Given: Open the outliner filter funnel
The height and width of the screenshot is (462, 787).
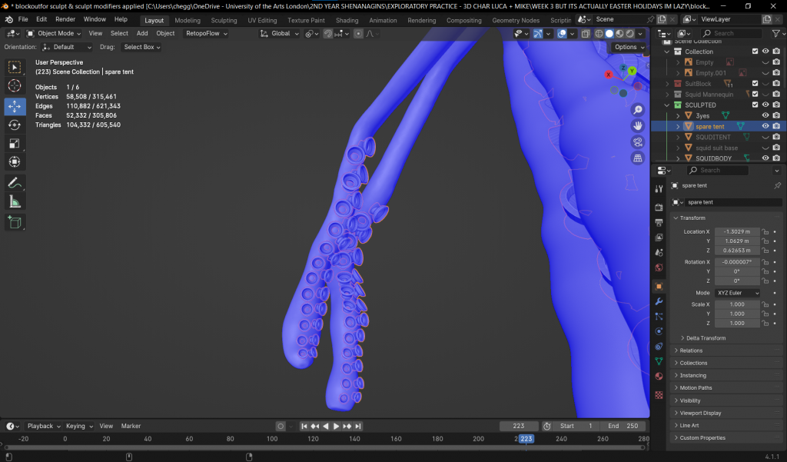Looking at the screenshot, I should [776, 33].
